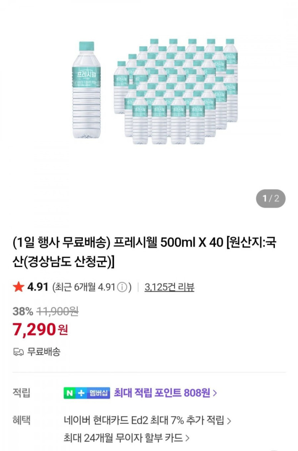Viewport: 298px width, 451px height.
Task: Click the 38% discount rate
Action: tap(22, 311)
